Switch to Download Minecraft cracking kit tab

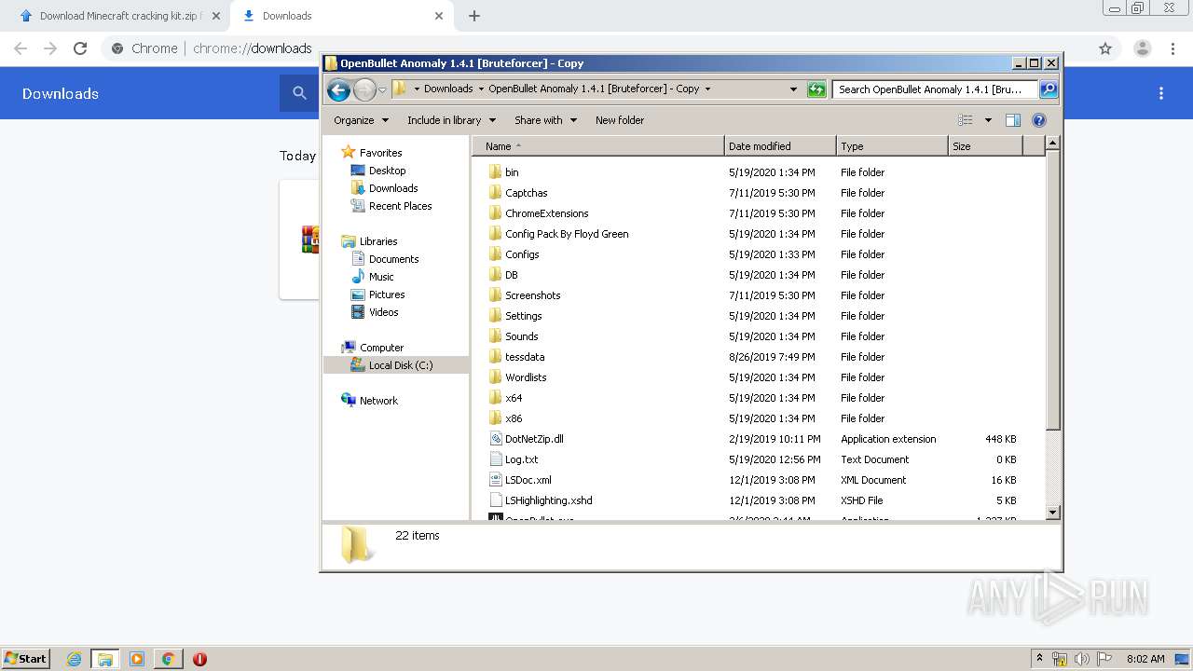[x=119, y=16]
